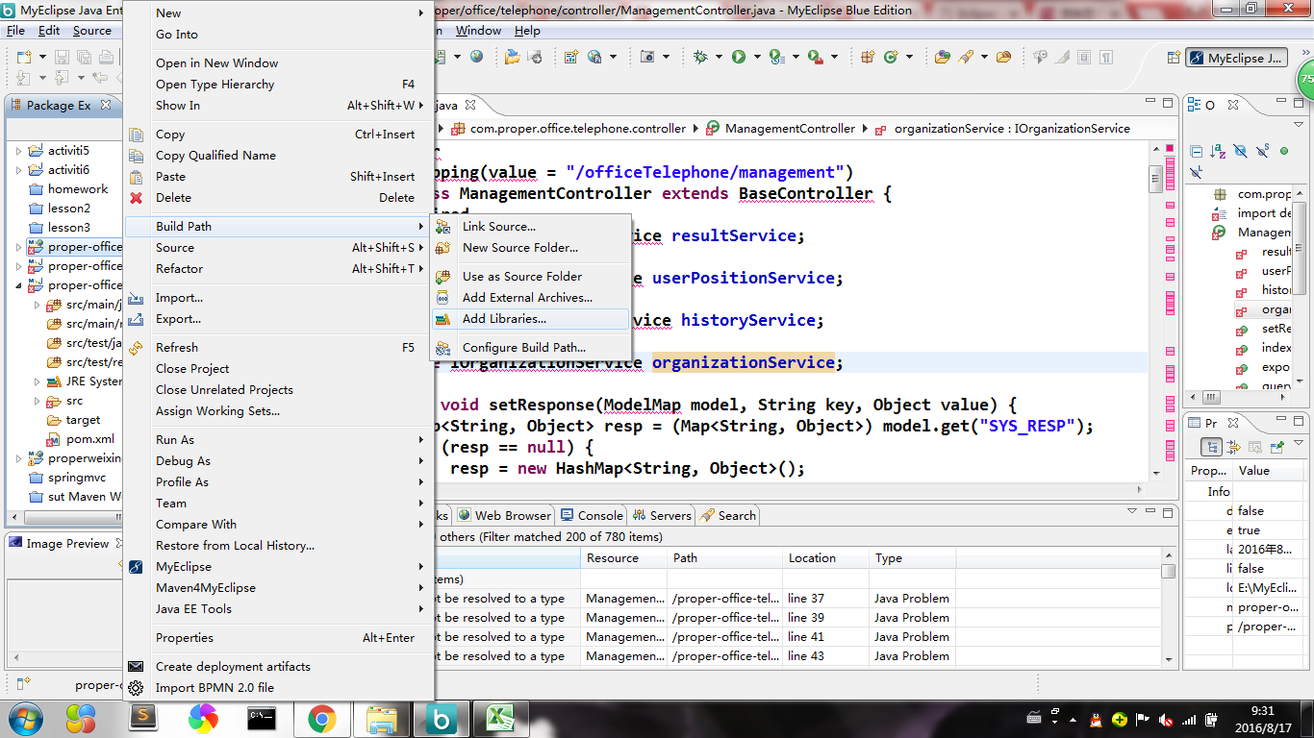Click the Windows Start button
This screenshot has width=1314, height=738.
pos(24,718)
